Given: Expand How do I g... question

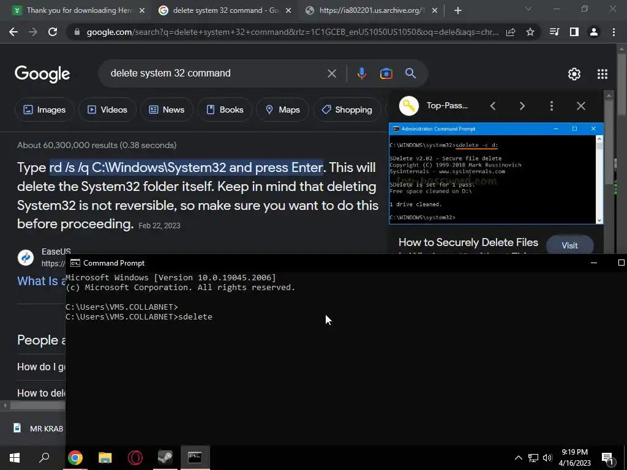Looking at the screenshot, I should [41, 367].
